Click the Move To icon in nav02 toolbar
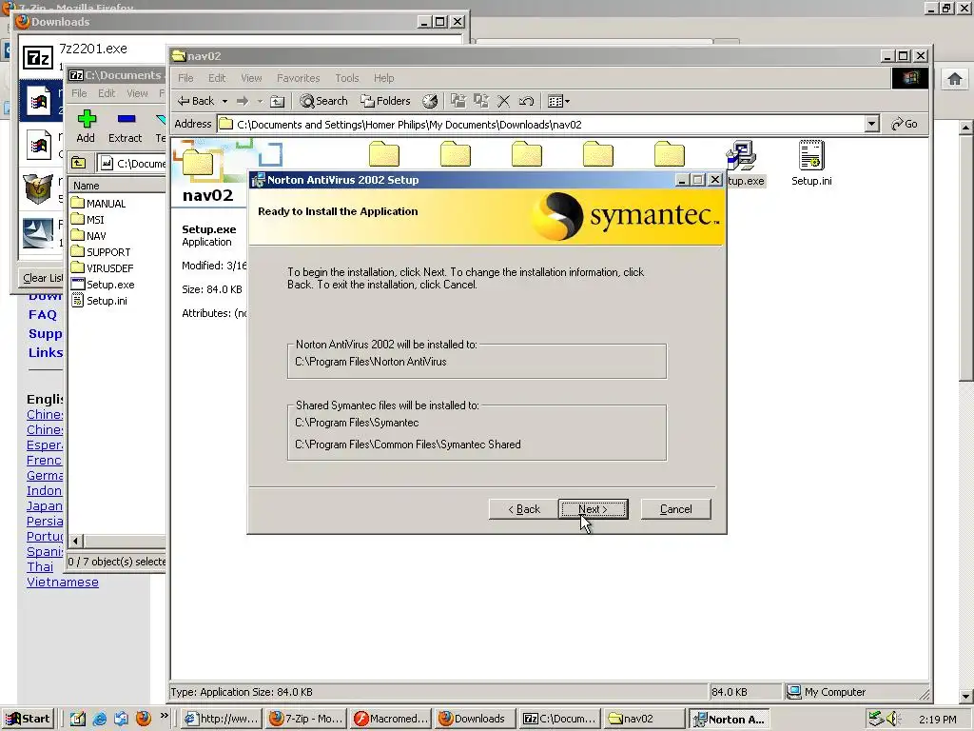The width and height of the screenshot is (974, 731). click(x=458, y=101)
